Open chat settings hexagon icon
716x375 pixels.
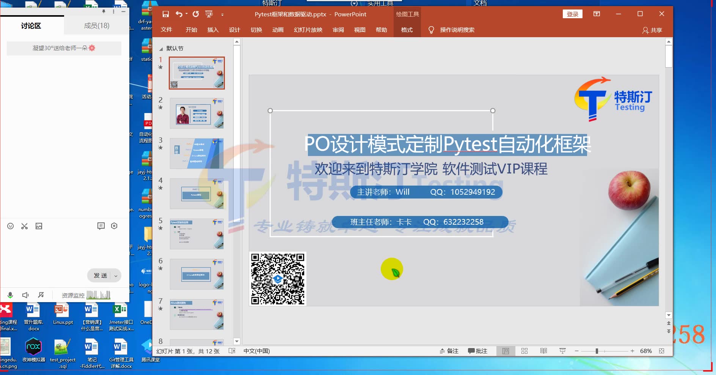tap(114, 226)
